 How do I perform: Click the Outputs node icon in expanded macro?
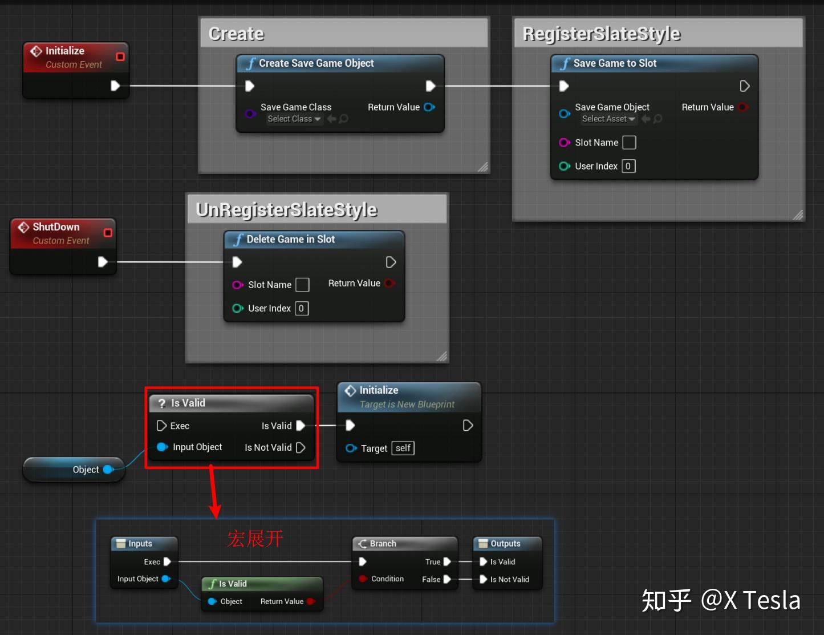[x=483, y=544]
